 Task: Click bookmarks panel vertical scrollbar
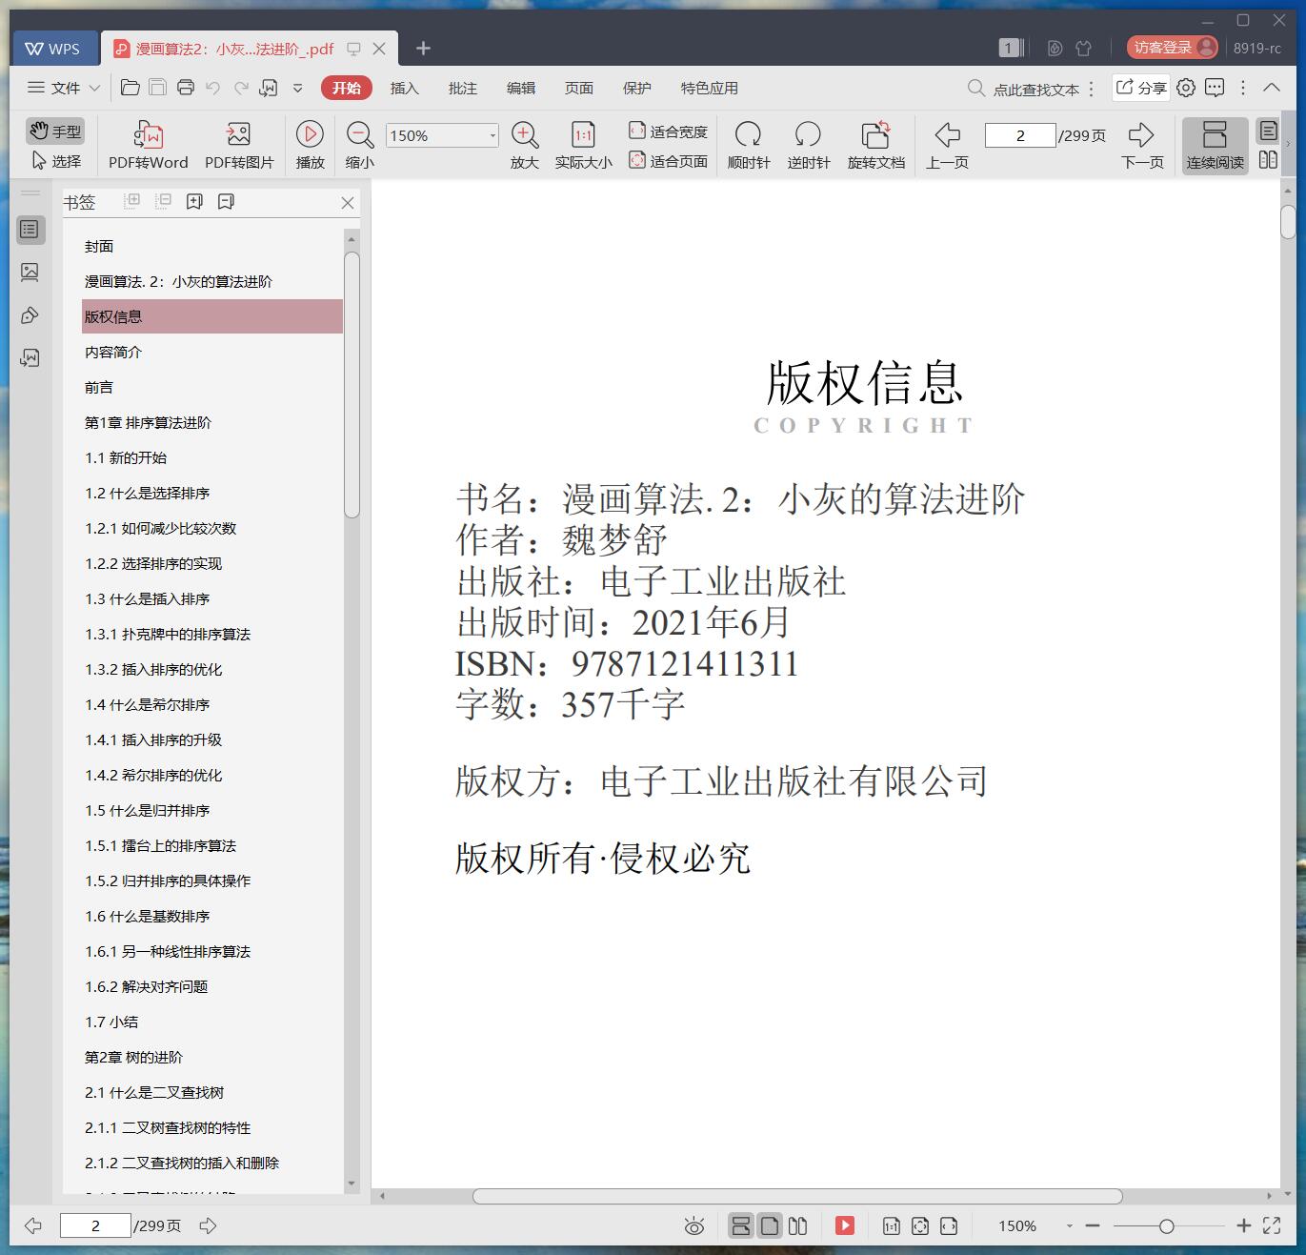pos(352,385)
